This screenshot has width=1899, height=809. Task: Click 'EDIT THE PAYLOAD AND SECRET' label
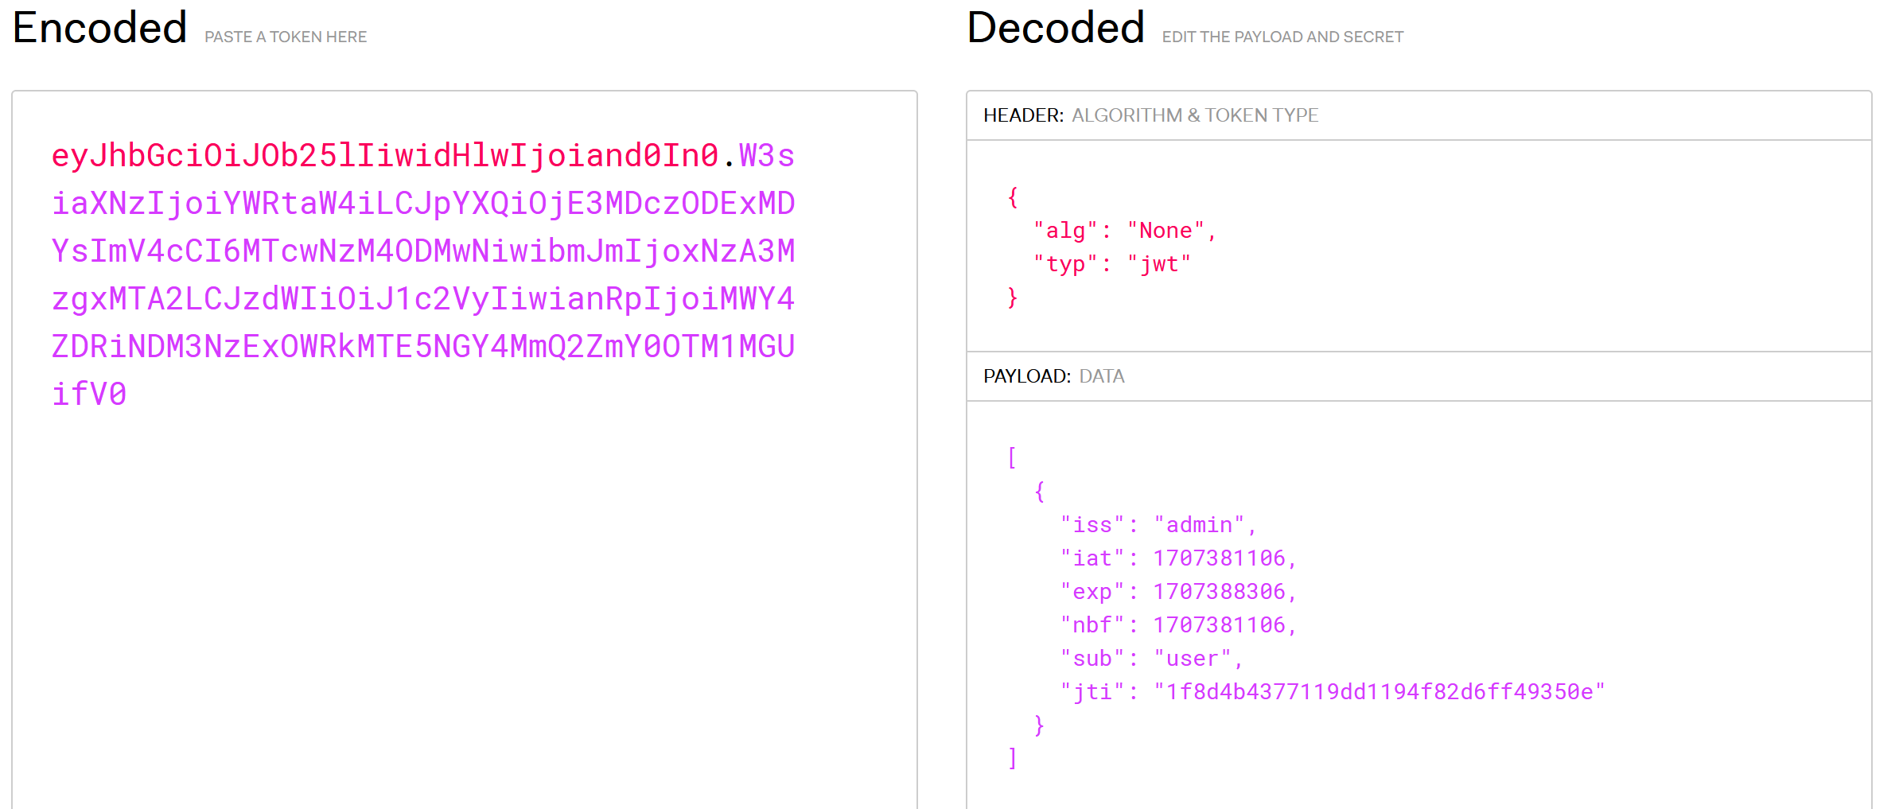coord(1282,37)
